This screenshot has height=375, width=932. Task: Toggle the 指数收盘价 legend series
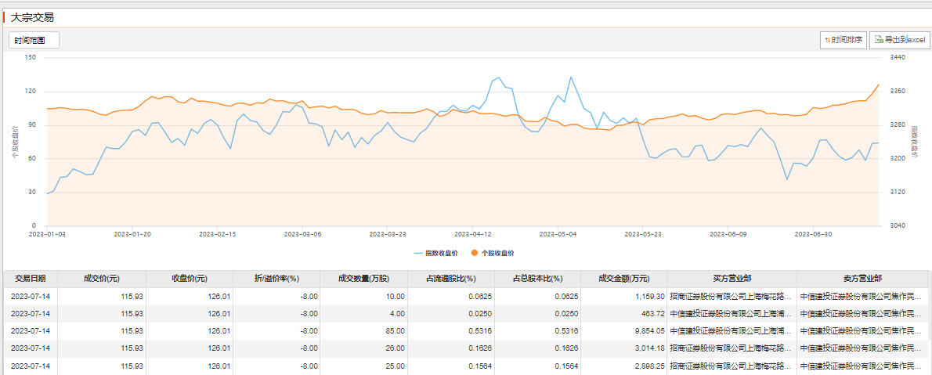pyautogui.click(x=435, y=253)
